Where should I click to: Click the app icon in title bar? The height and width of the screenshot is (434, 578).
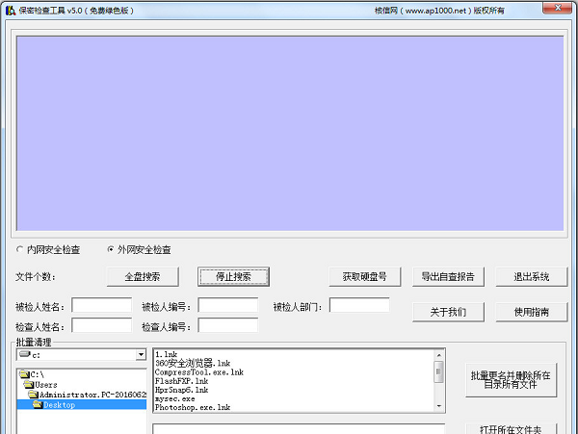point(9,10)
